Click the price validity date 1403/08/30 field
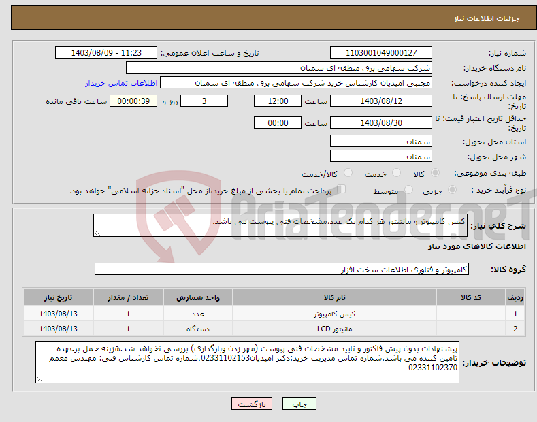Image resolution: width=537 pixels, height=422 pixels. (381, 123)
